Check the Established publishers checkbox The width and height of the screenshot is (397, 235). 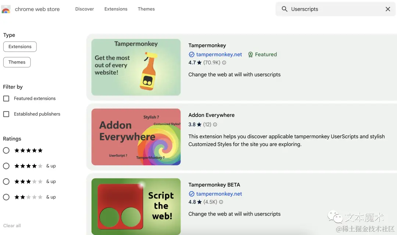(x=6, y=114)
